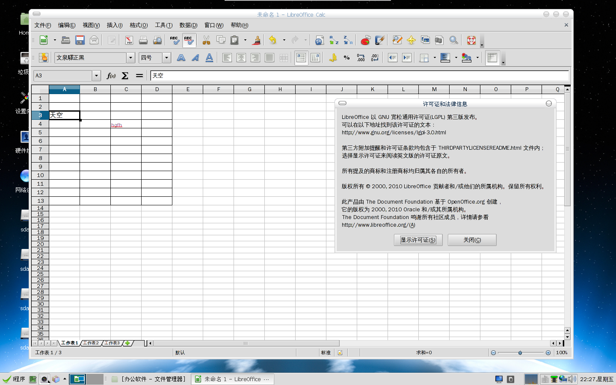Apply currency number format
The width and height of the screenshot is (616, 385).
point(333,57)
